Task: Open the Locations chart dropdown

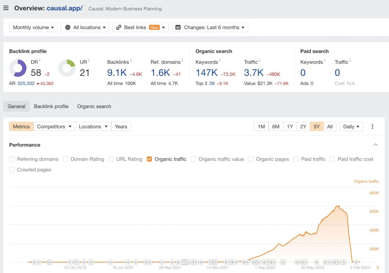Action: click(x=93, y=126)
